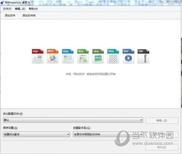Click the PNG file type icon
The height and width of the screenshot is (154, 182).
(x=113, y=56)
